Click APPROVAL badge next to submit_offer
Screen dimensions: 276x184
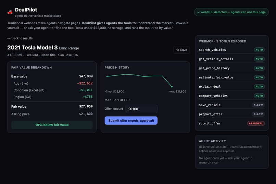pos(256,123)
